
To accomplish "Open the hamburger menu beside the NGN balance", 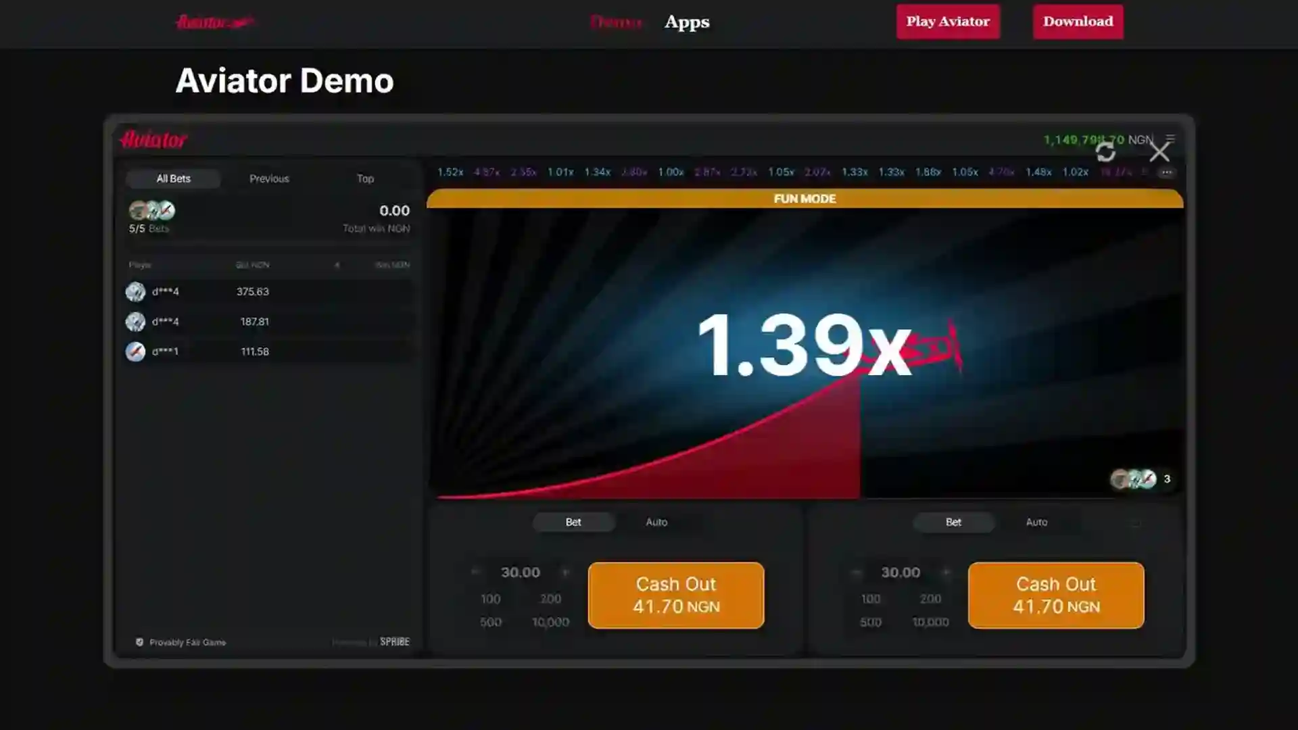I will pos(1170,139).
